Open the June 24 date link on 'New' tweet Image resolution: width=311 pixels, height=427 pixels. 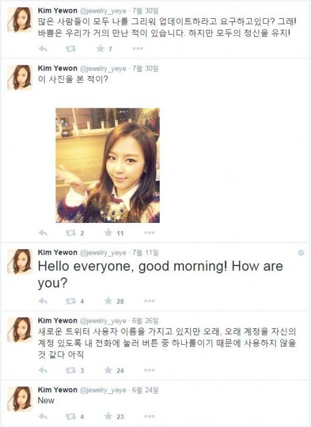pyautogui.click(x=145, y=390)
